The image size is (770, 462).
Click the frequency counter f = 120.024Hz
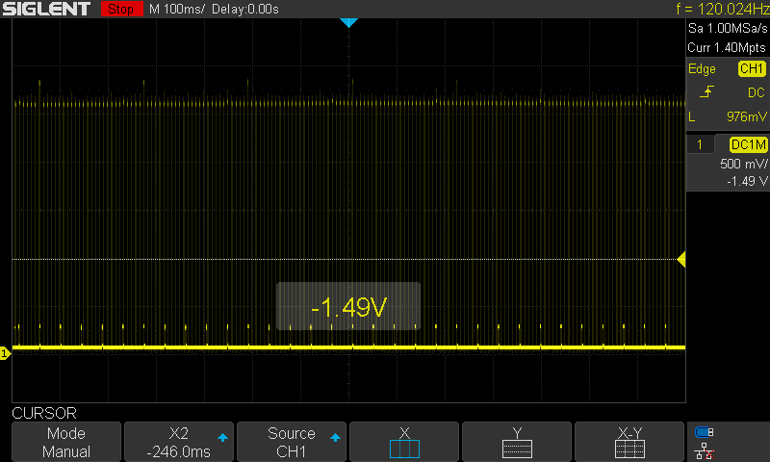(722, 9)
